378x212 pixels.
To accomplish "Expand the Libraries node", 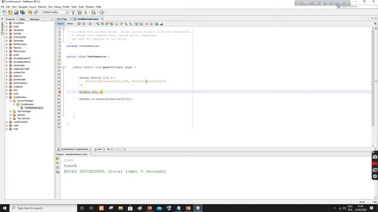I will [11, 115].
